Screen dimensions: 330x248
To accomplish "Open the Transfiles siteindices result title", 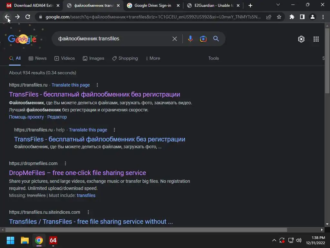I will click(x=91, y=222).
